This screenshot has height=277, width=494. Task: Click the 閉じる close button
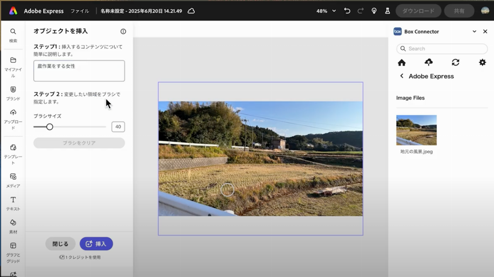pyautogui.click(x=60, y=244)
